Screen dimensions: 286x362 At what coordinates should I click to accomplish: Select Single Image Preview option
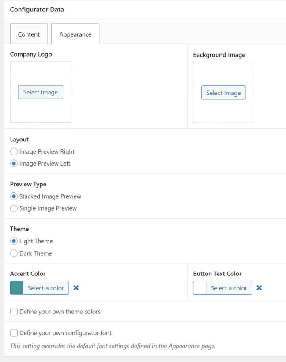pyautogui.click(x=14, y=208)
